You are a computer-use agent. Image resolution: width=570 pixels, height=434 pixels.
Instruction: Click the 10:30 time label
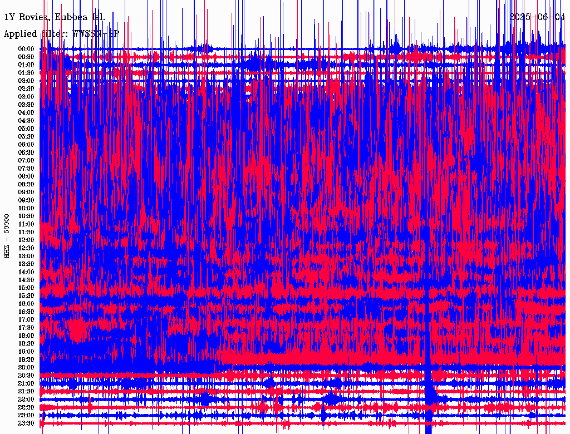pyautogui.click(x=27, y=216)
